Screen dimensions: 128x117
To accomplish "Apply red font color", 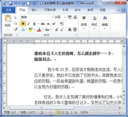I will [x=39, y=30].
